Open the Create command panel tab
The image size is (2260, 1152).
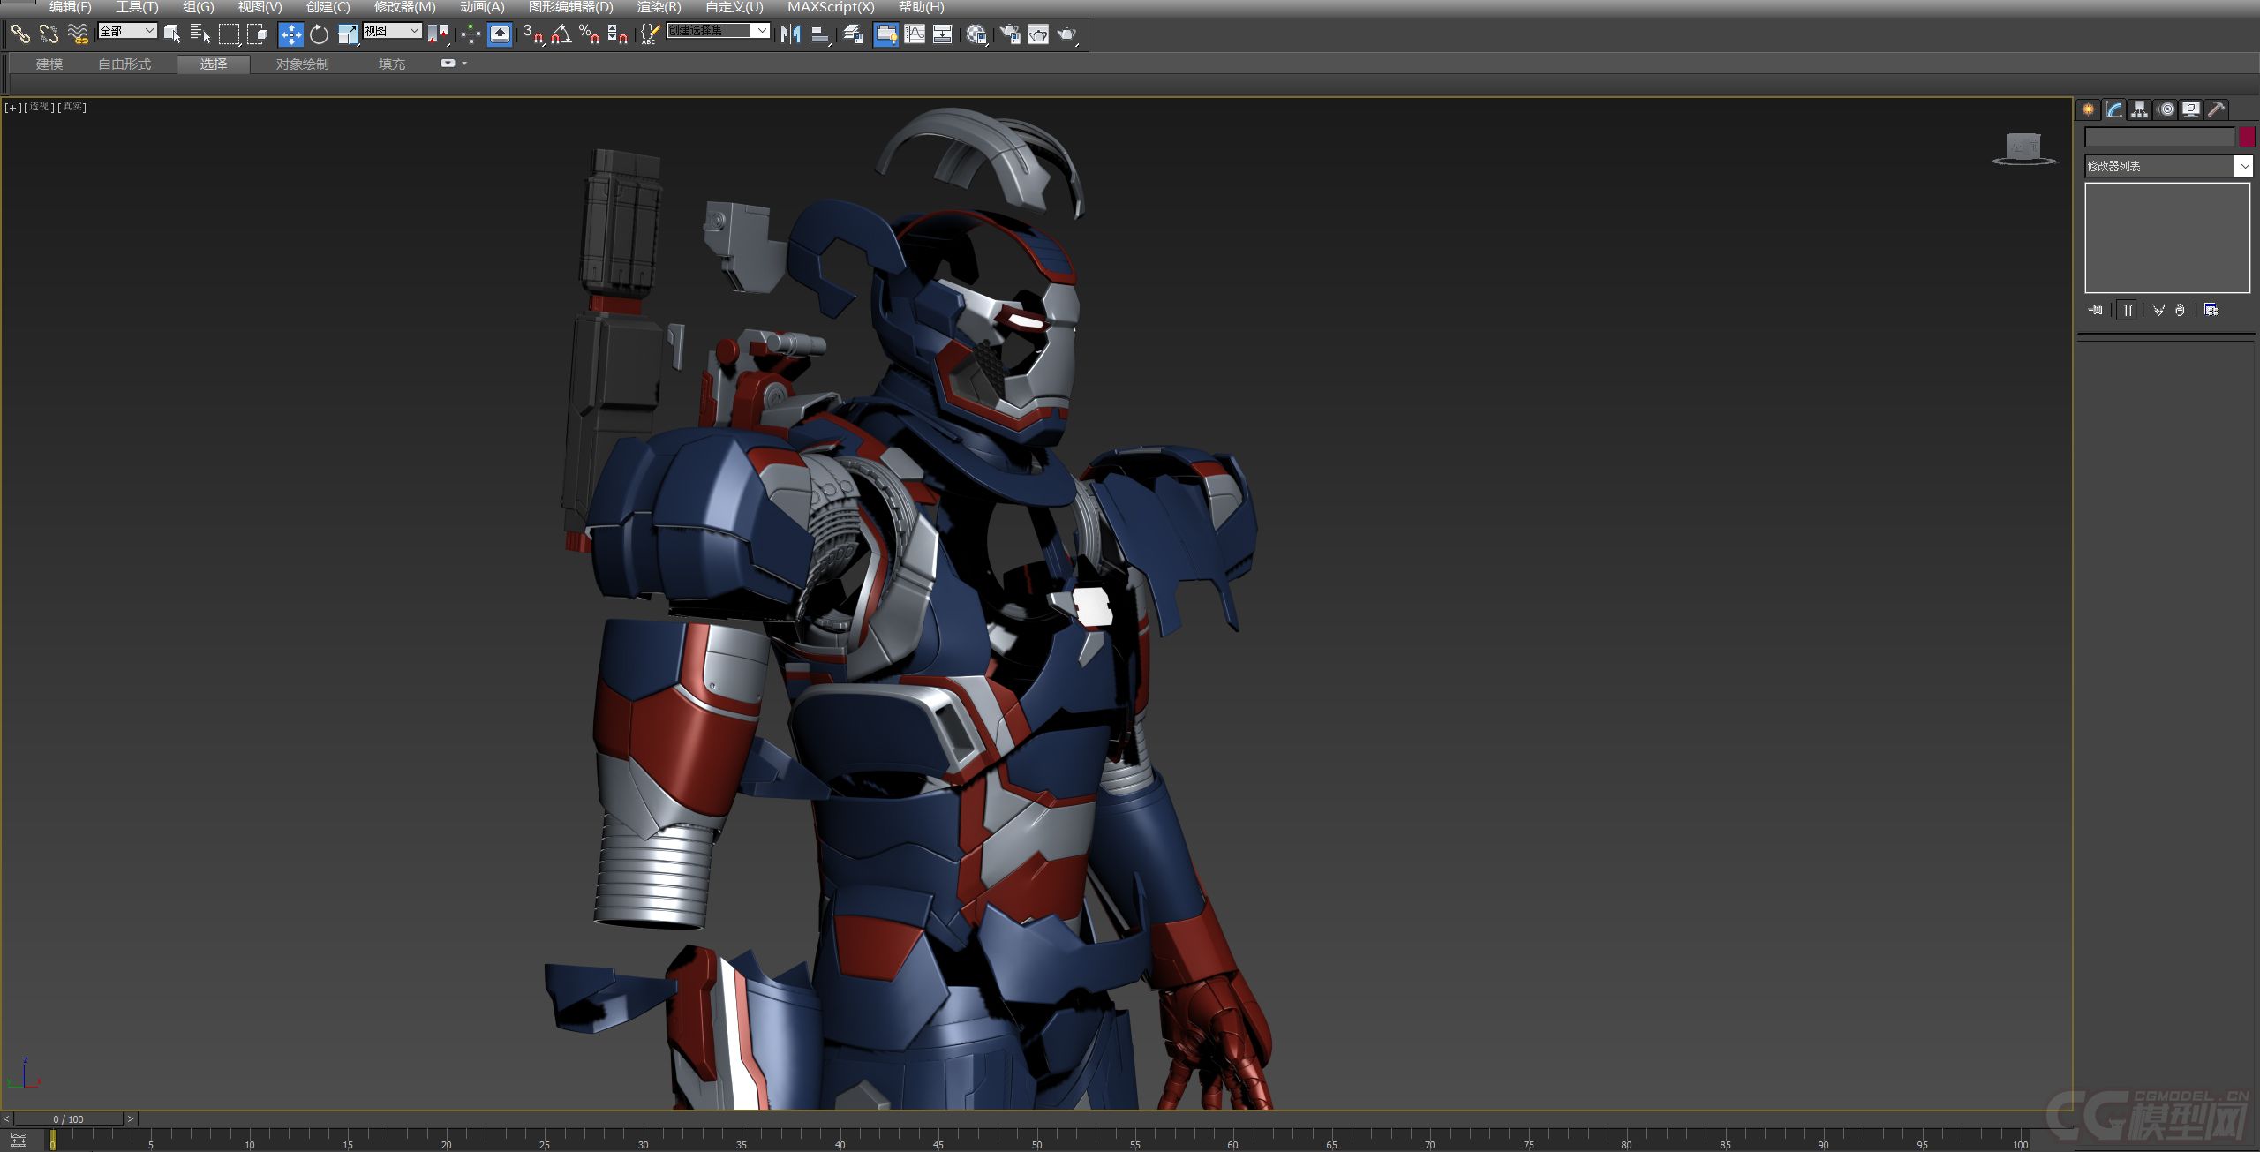coord(2089,109)
